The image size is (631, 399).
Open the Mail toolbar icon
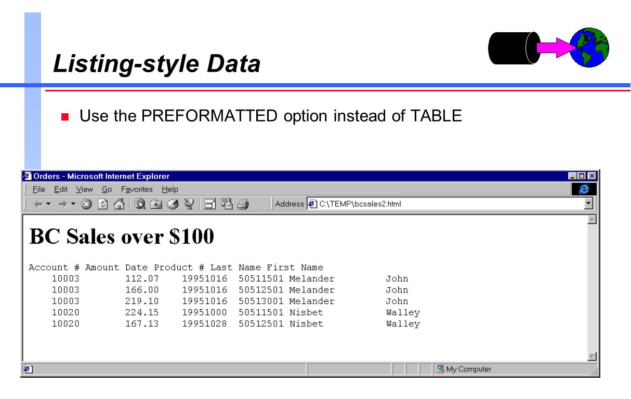pyautogui.click(x=227, y=204)
